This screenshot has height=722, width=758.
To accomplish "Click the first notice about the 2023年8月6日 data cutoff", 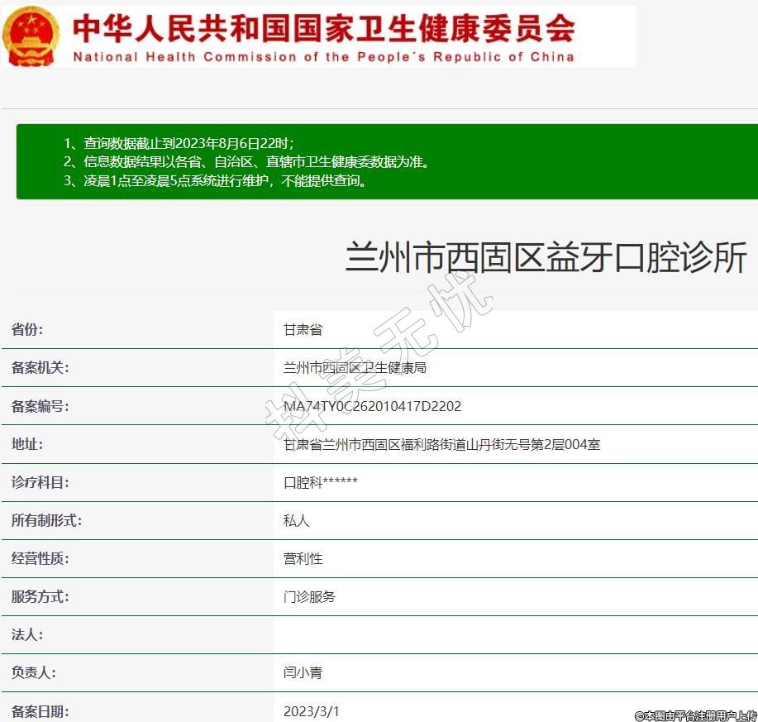I will pos(179,143).
